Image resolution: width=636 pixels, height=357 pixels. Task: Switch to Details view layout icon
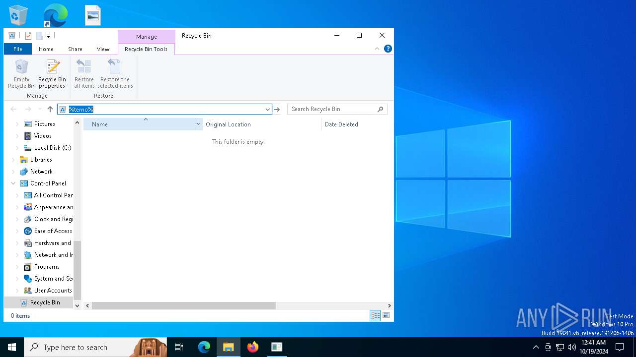tap(375, 315)
